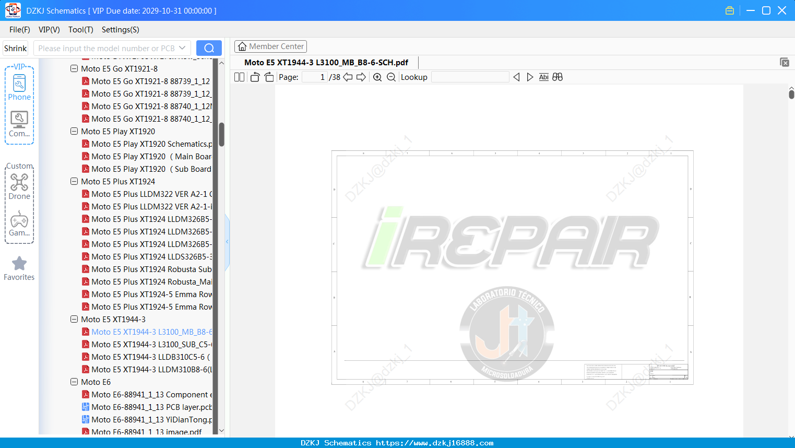The height and width of the screenshot is (448, 795).
Task: Collapse the Moto E5 Plus XT1924 folder
Action: [x=74, y=181]
